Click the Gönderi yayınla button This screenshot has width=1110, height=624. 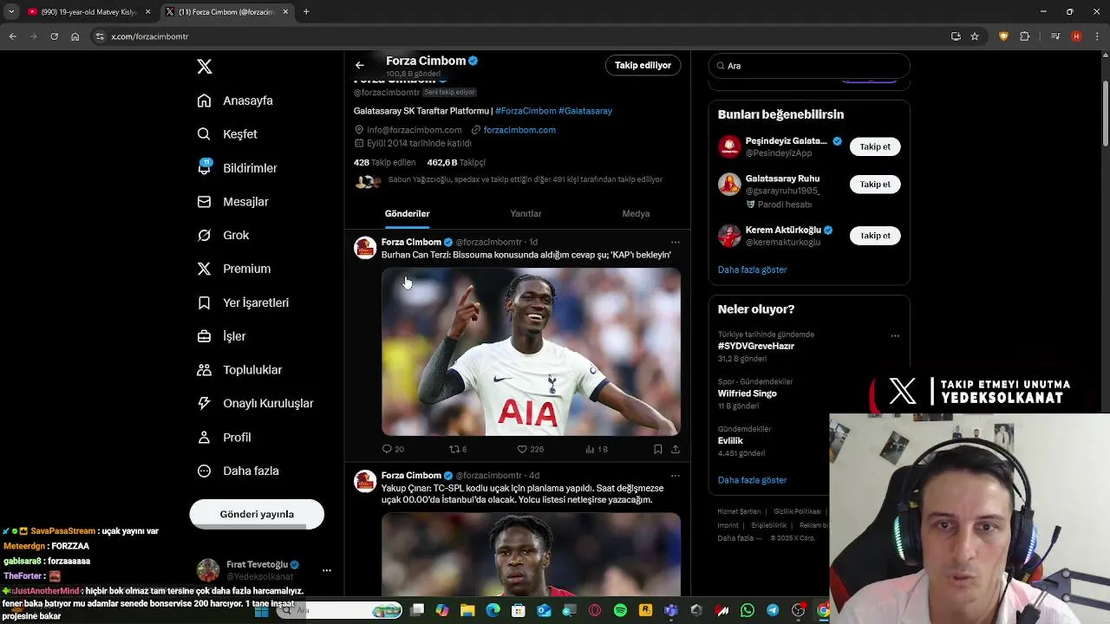point(257,514)
